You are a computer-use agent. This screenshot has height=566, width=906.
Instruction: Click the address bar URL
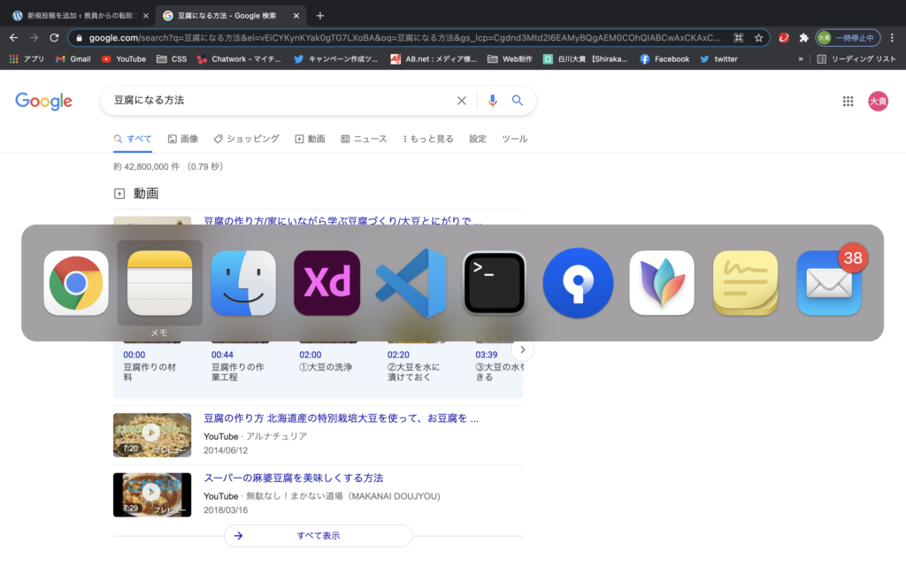click(x=404, y=38)
